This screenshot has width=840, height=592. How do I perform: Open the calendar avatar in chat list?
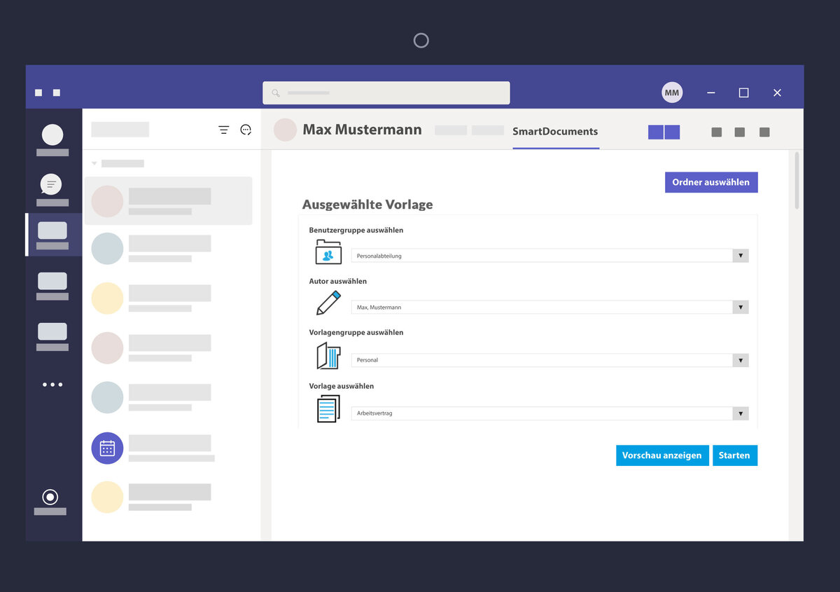point(107,448)
